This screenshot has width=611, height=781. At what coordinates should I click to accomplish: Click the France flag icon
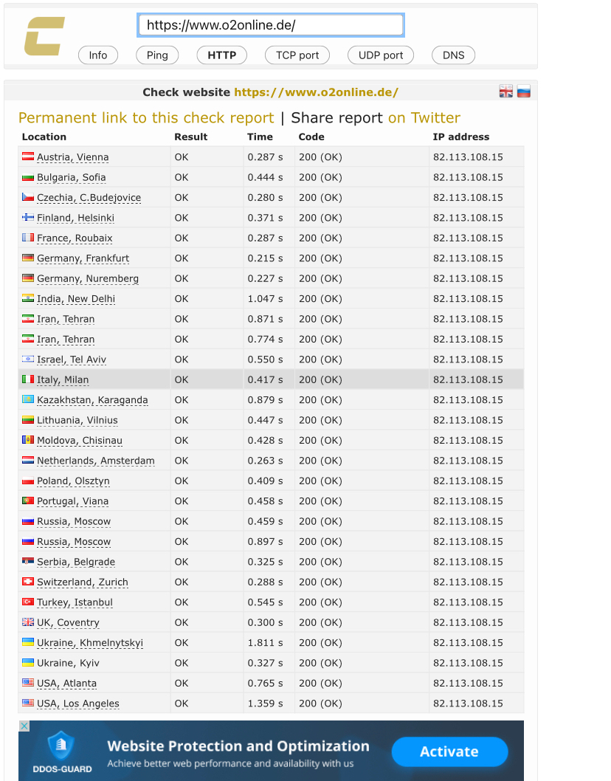tap(28, 238)
